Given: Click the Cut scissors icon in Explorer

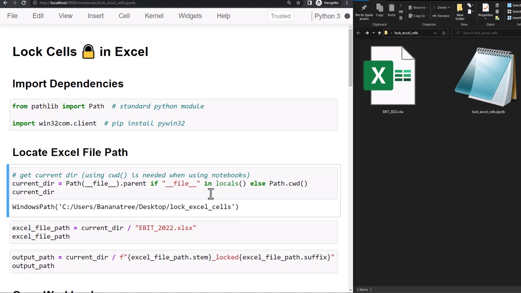Looking at the screenshot, I should (401, 5).
